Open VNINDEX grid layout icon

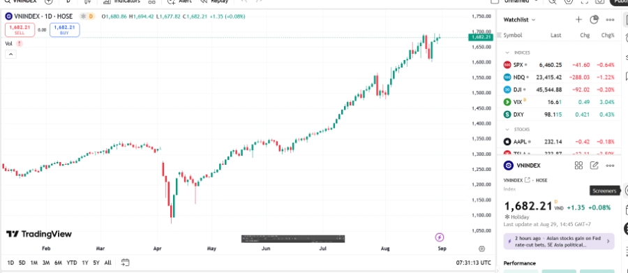[x=578, y=165]
